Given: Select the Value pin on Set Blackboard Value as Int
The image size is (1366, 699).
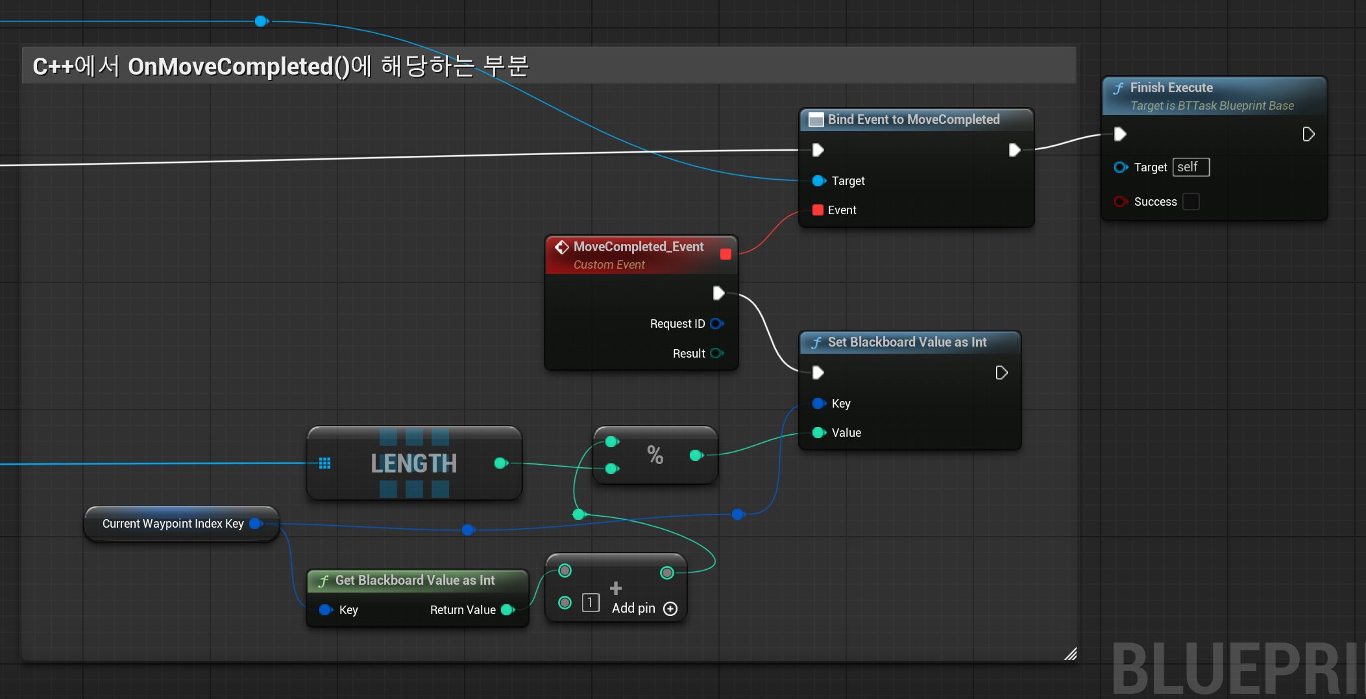Looking at the screenshot, I should tap(819, 432).
